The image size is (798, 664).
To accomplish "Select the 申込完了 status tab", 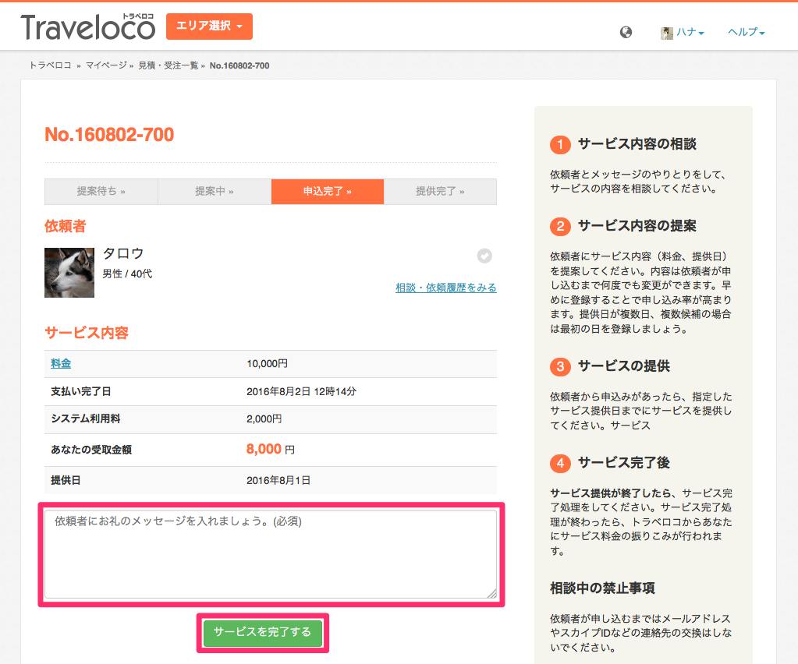I will click(328, 192).
